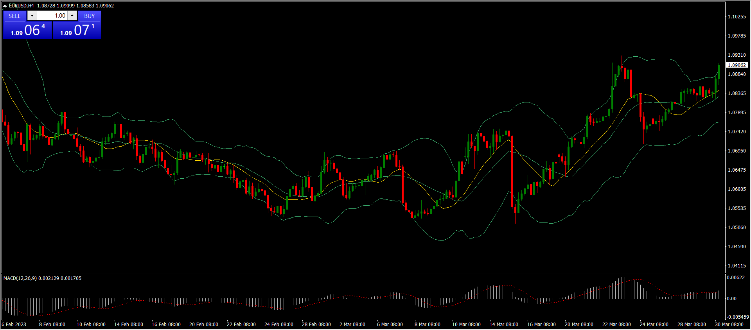751x330 pixels.
Task: Click the MACD(12,26,9) indicator label
Action: [20, 278]
